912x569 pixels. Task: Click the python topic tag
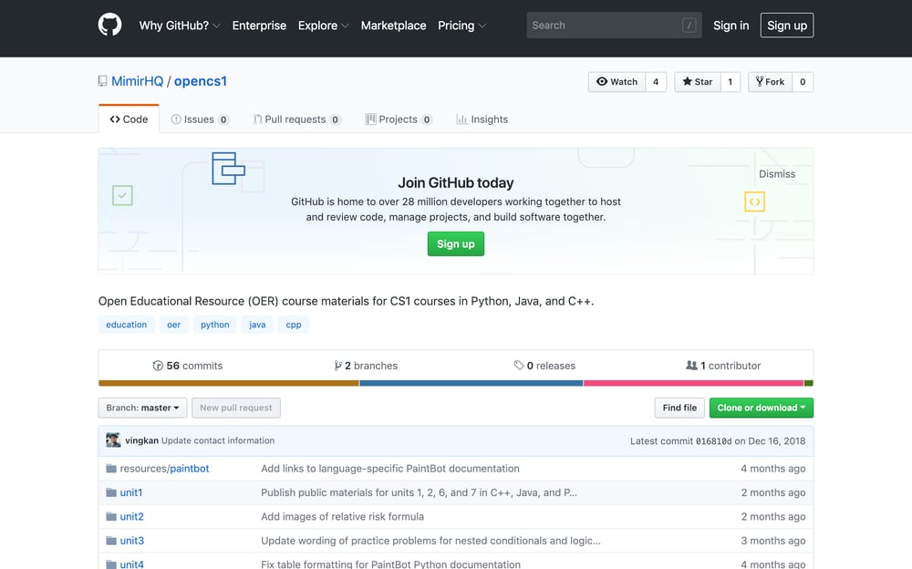click(214, 325)
